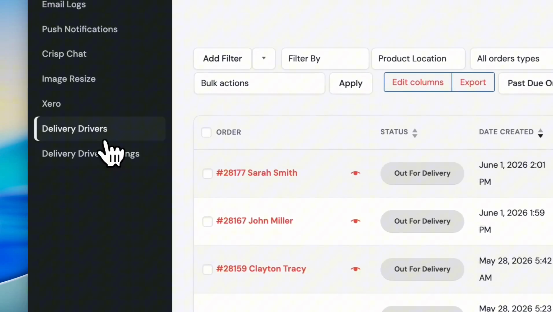Select the checkbox for order #28159

point(207,270)
